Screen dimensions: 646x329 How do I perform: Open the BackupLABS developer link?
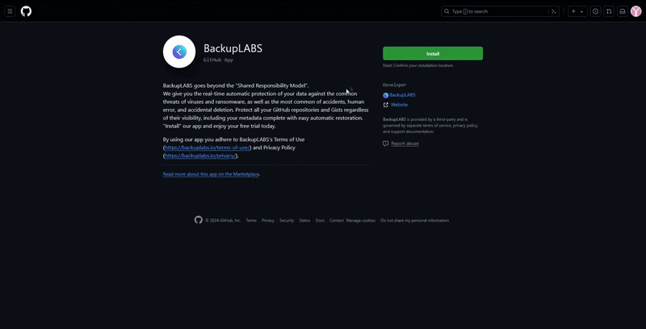coord(402,95)
